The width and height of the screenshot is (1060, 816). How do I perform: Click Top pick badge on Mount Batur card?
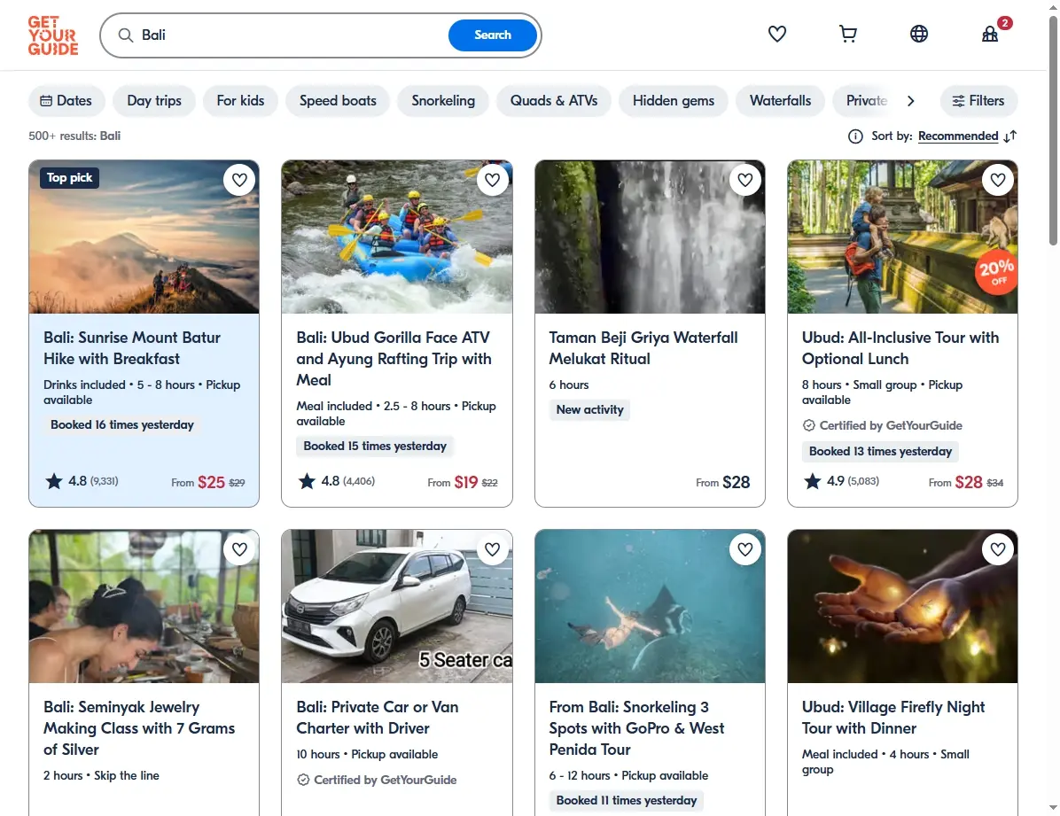70,178
